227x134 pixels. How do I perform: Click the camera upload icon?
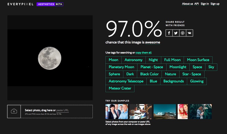[14, 111]
